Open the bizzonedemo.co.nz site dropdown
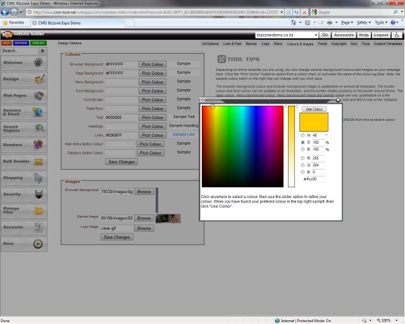 (286, 35)
